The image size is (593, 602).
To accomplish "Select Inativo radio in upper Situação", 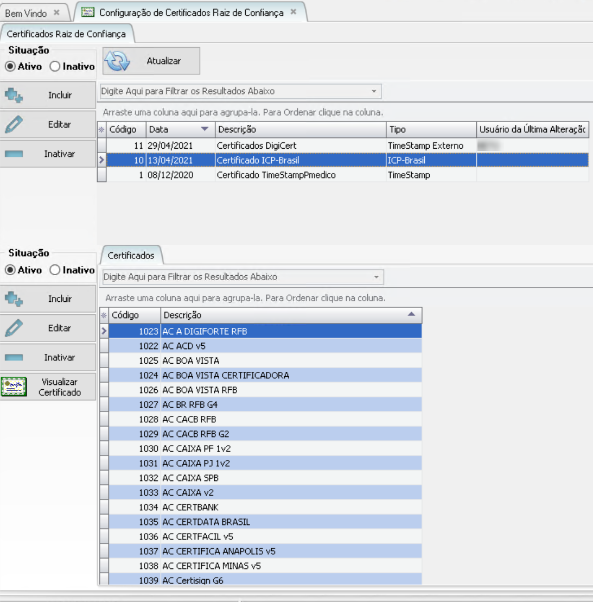I will click(x=55, y=66).
